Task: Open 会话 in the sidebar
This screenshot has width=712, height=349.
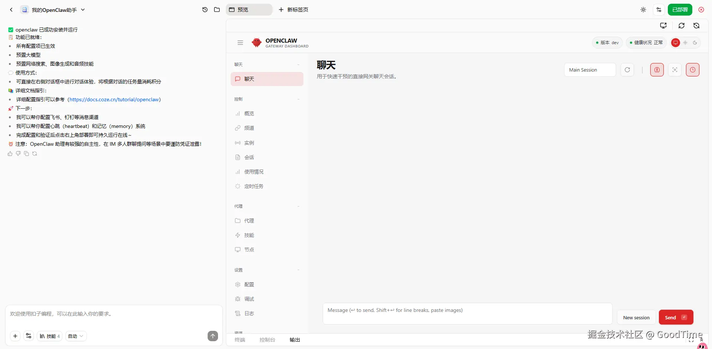Action: click(x=267, y=157)
